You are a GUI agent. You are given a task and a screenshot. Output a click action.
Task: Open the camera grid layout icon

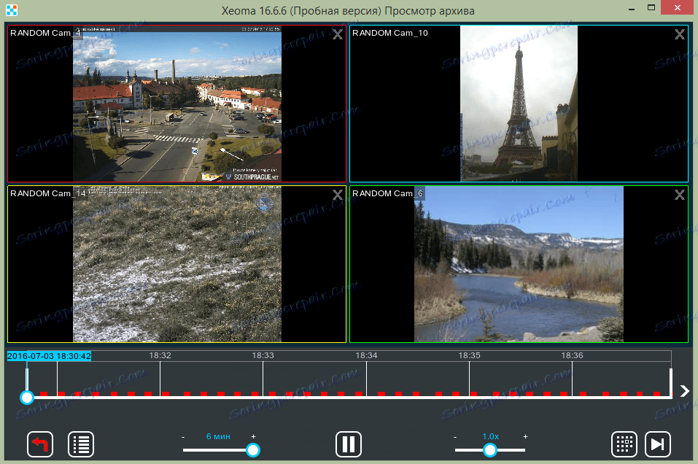(x=624, y=444)
